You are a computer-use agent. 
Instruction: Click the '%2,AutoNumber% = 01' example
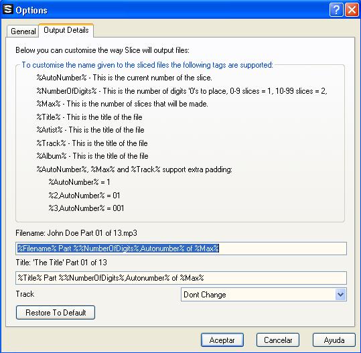(x=84, y=196)
